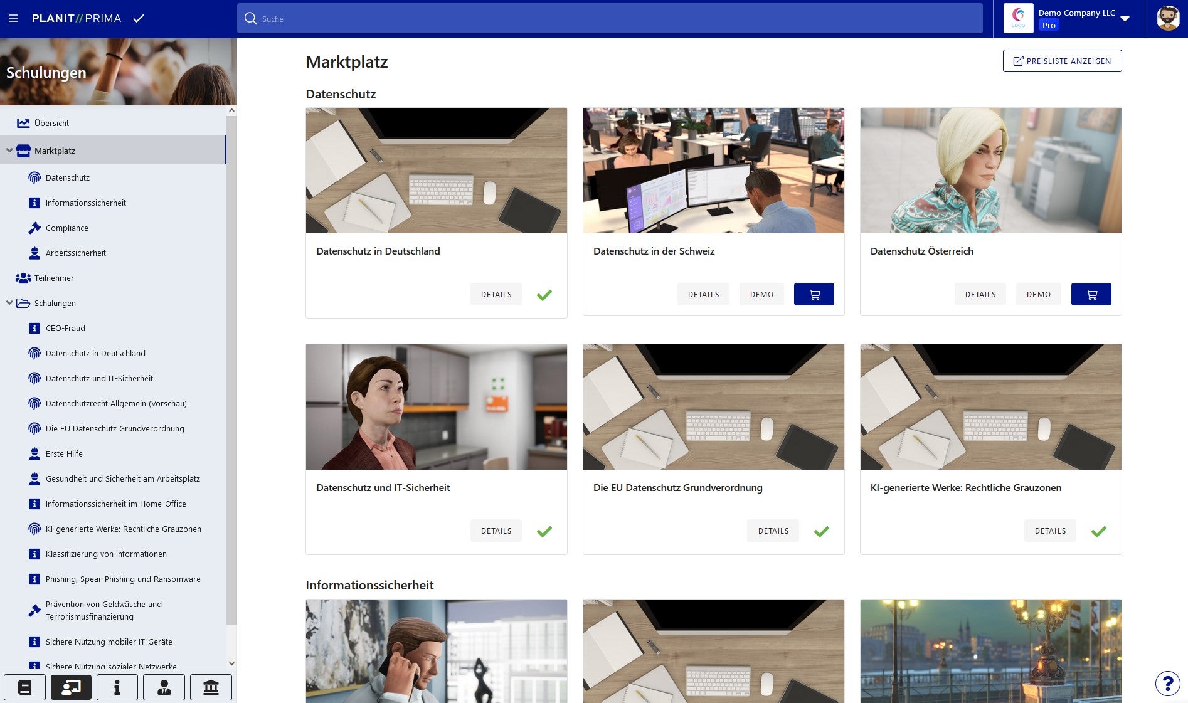Open Teilnehmer via the people icon
The width and height of the screenshot is (1188, 703).
click(x=23, y=278)
